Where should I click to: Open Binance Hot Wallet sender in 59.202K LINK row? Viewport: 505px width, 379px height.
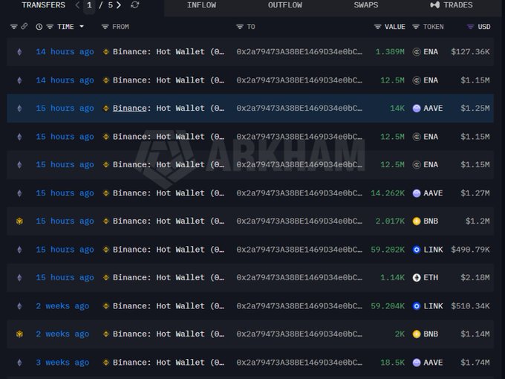(x=169, y=250)
